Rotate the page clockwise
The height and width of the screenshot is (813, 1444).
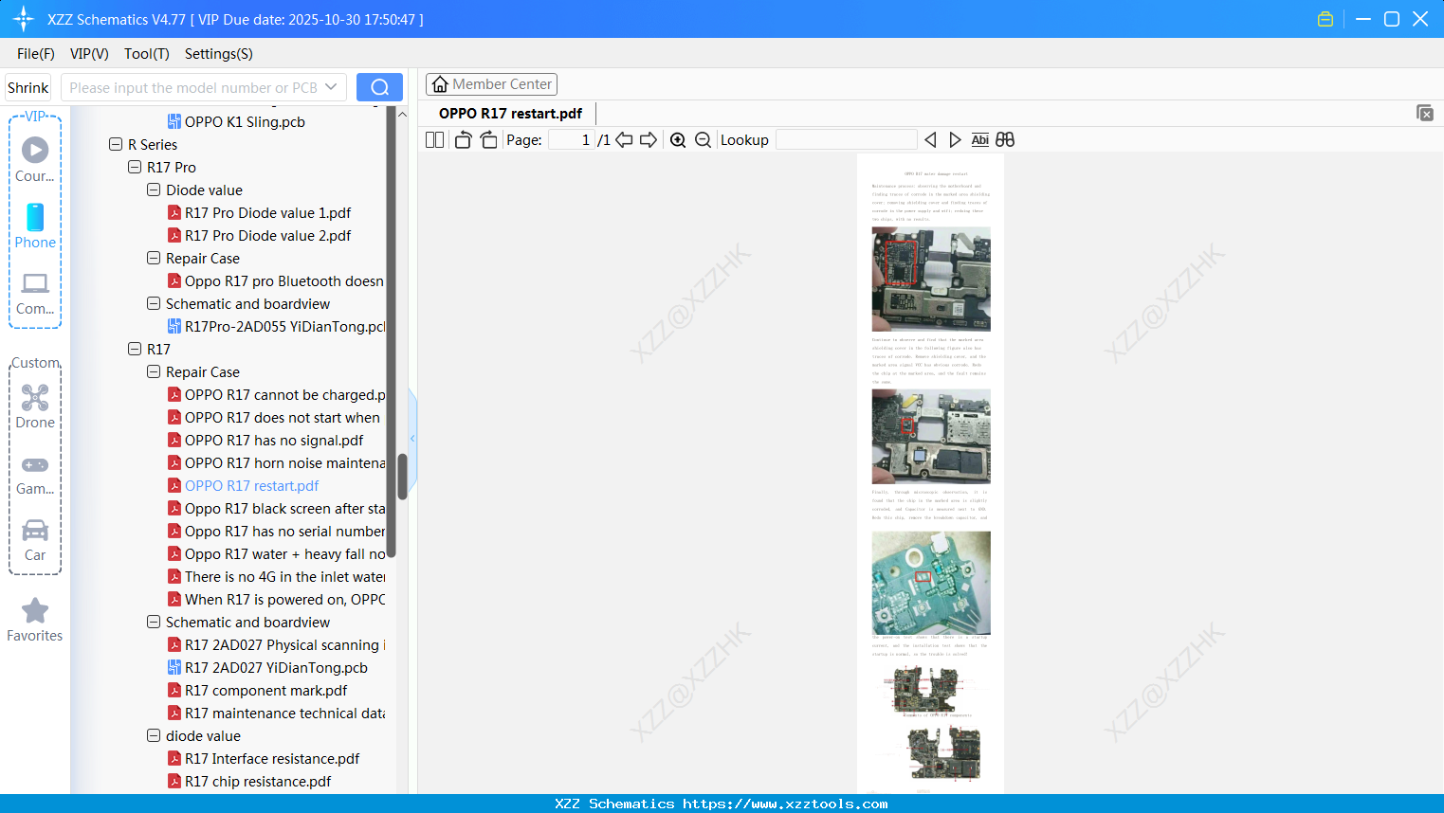coord(488,139)
